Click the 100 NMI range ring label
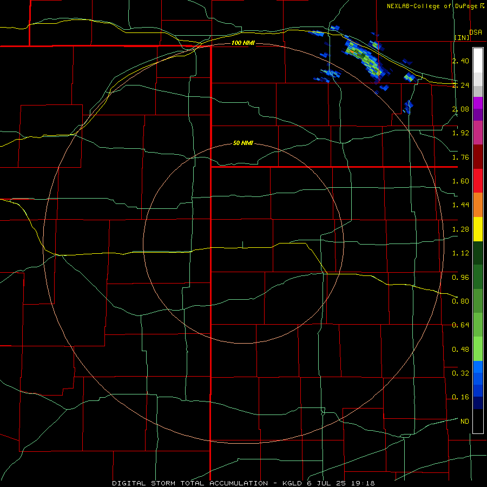The image size is (487, 487). [243, 43]
